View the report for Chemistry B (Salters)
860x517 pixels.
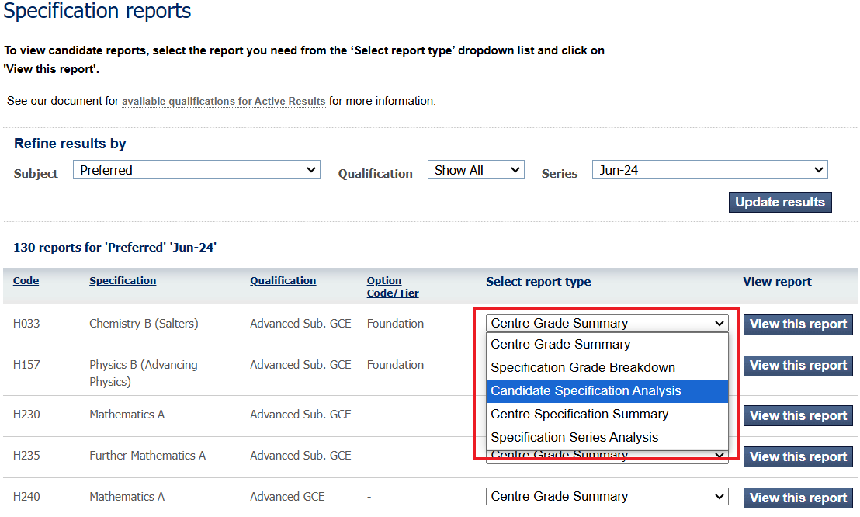(797, 324)
